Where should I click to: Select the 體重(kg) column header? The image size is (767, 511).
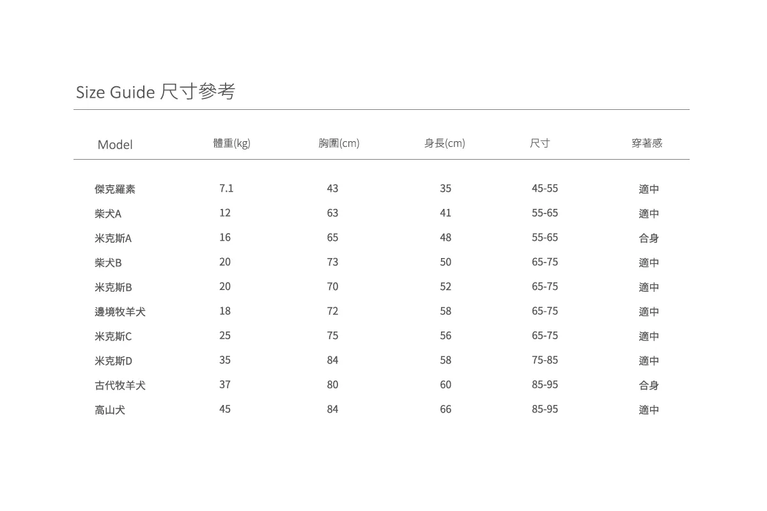[x=231, y=144]
